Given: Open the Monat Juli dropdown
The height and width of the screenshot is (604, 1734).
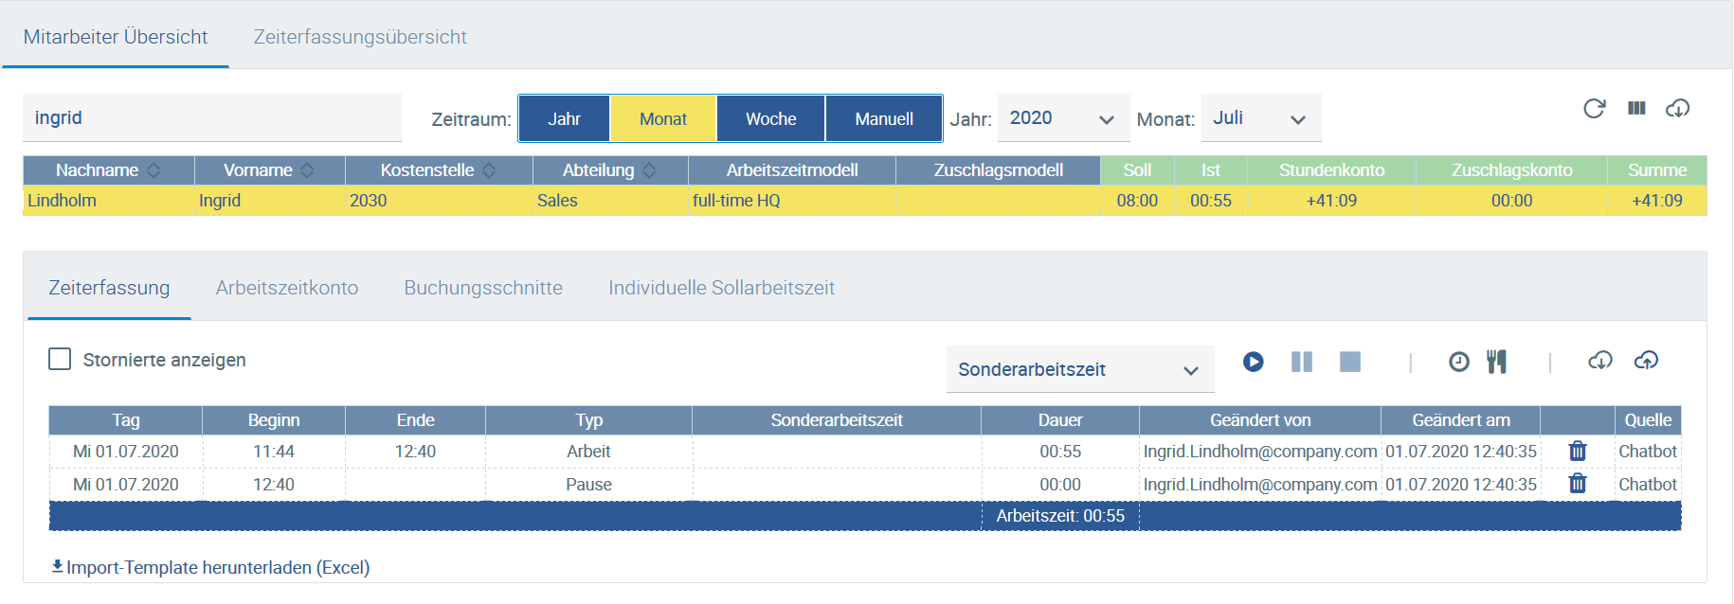Looking at the screenshot, I should [1261, 118].
